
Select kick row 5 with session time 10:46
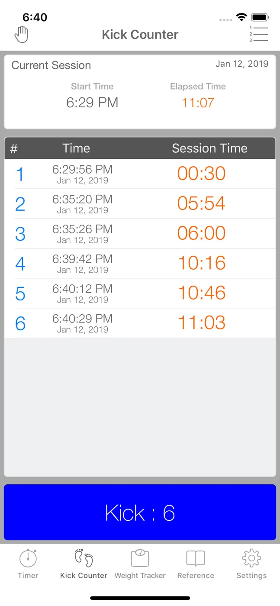[x=140, y=293]
